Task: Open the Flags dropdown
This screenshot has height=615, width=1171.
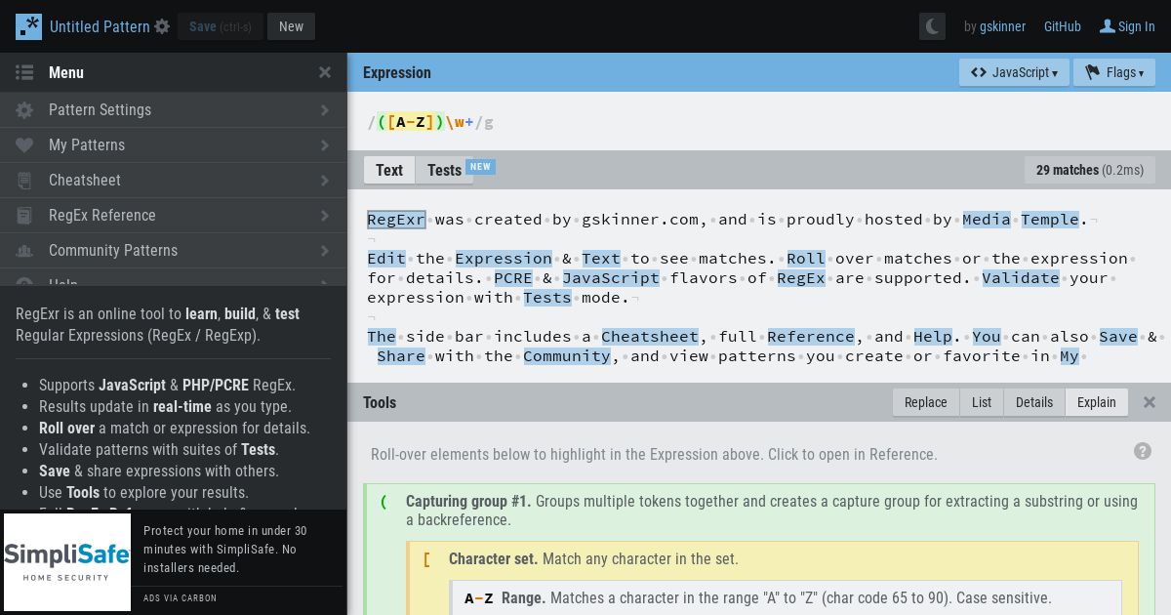Action: [x=1114, y=72]
